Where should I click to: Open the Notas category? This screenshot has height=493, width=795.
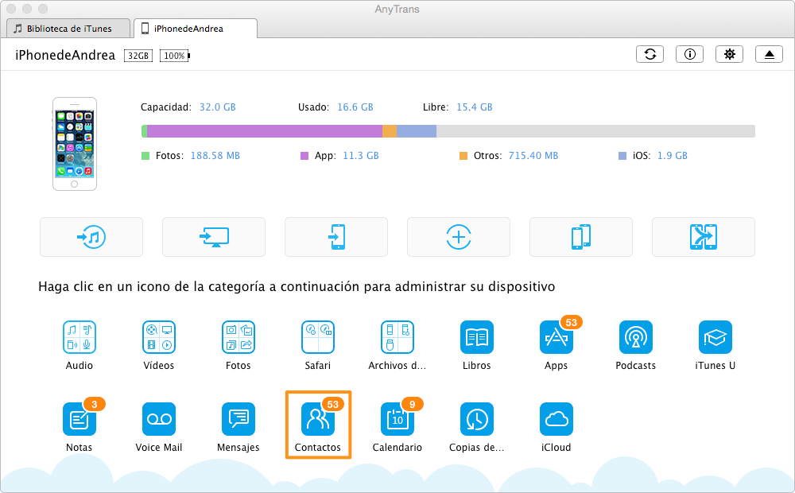click(x=79, y=419)
